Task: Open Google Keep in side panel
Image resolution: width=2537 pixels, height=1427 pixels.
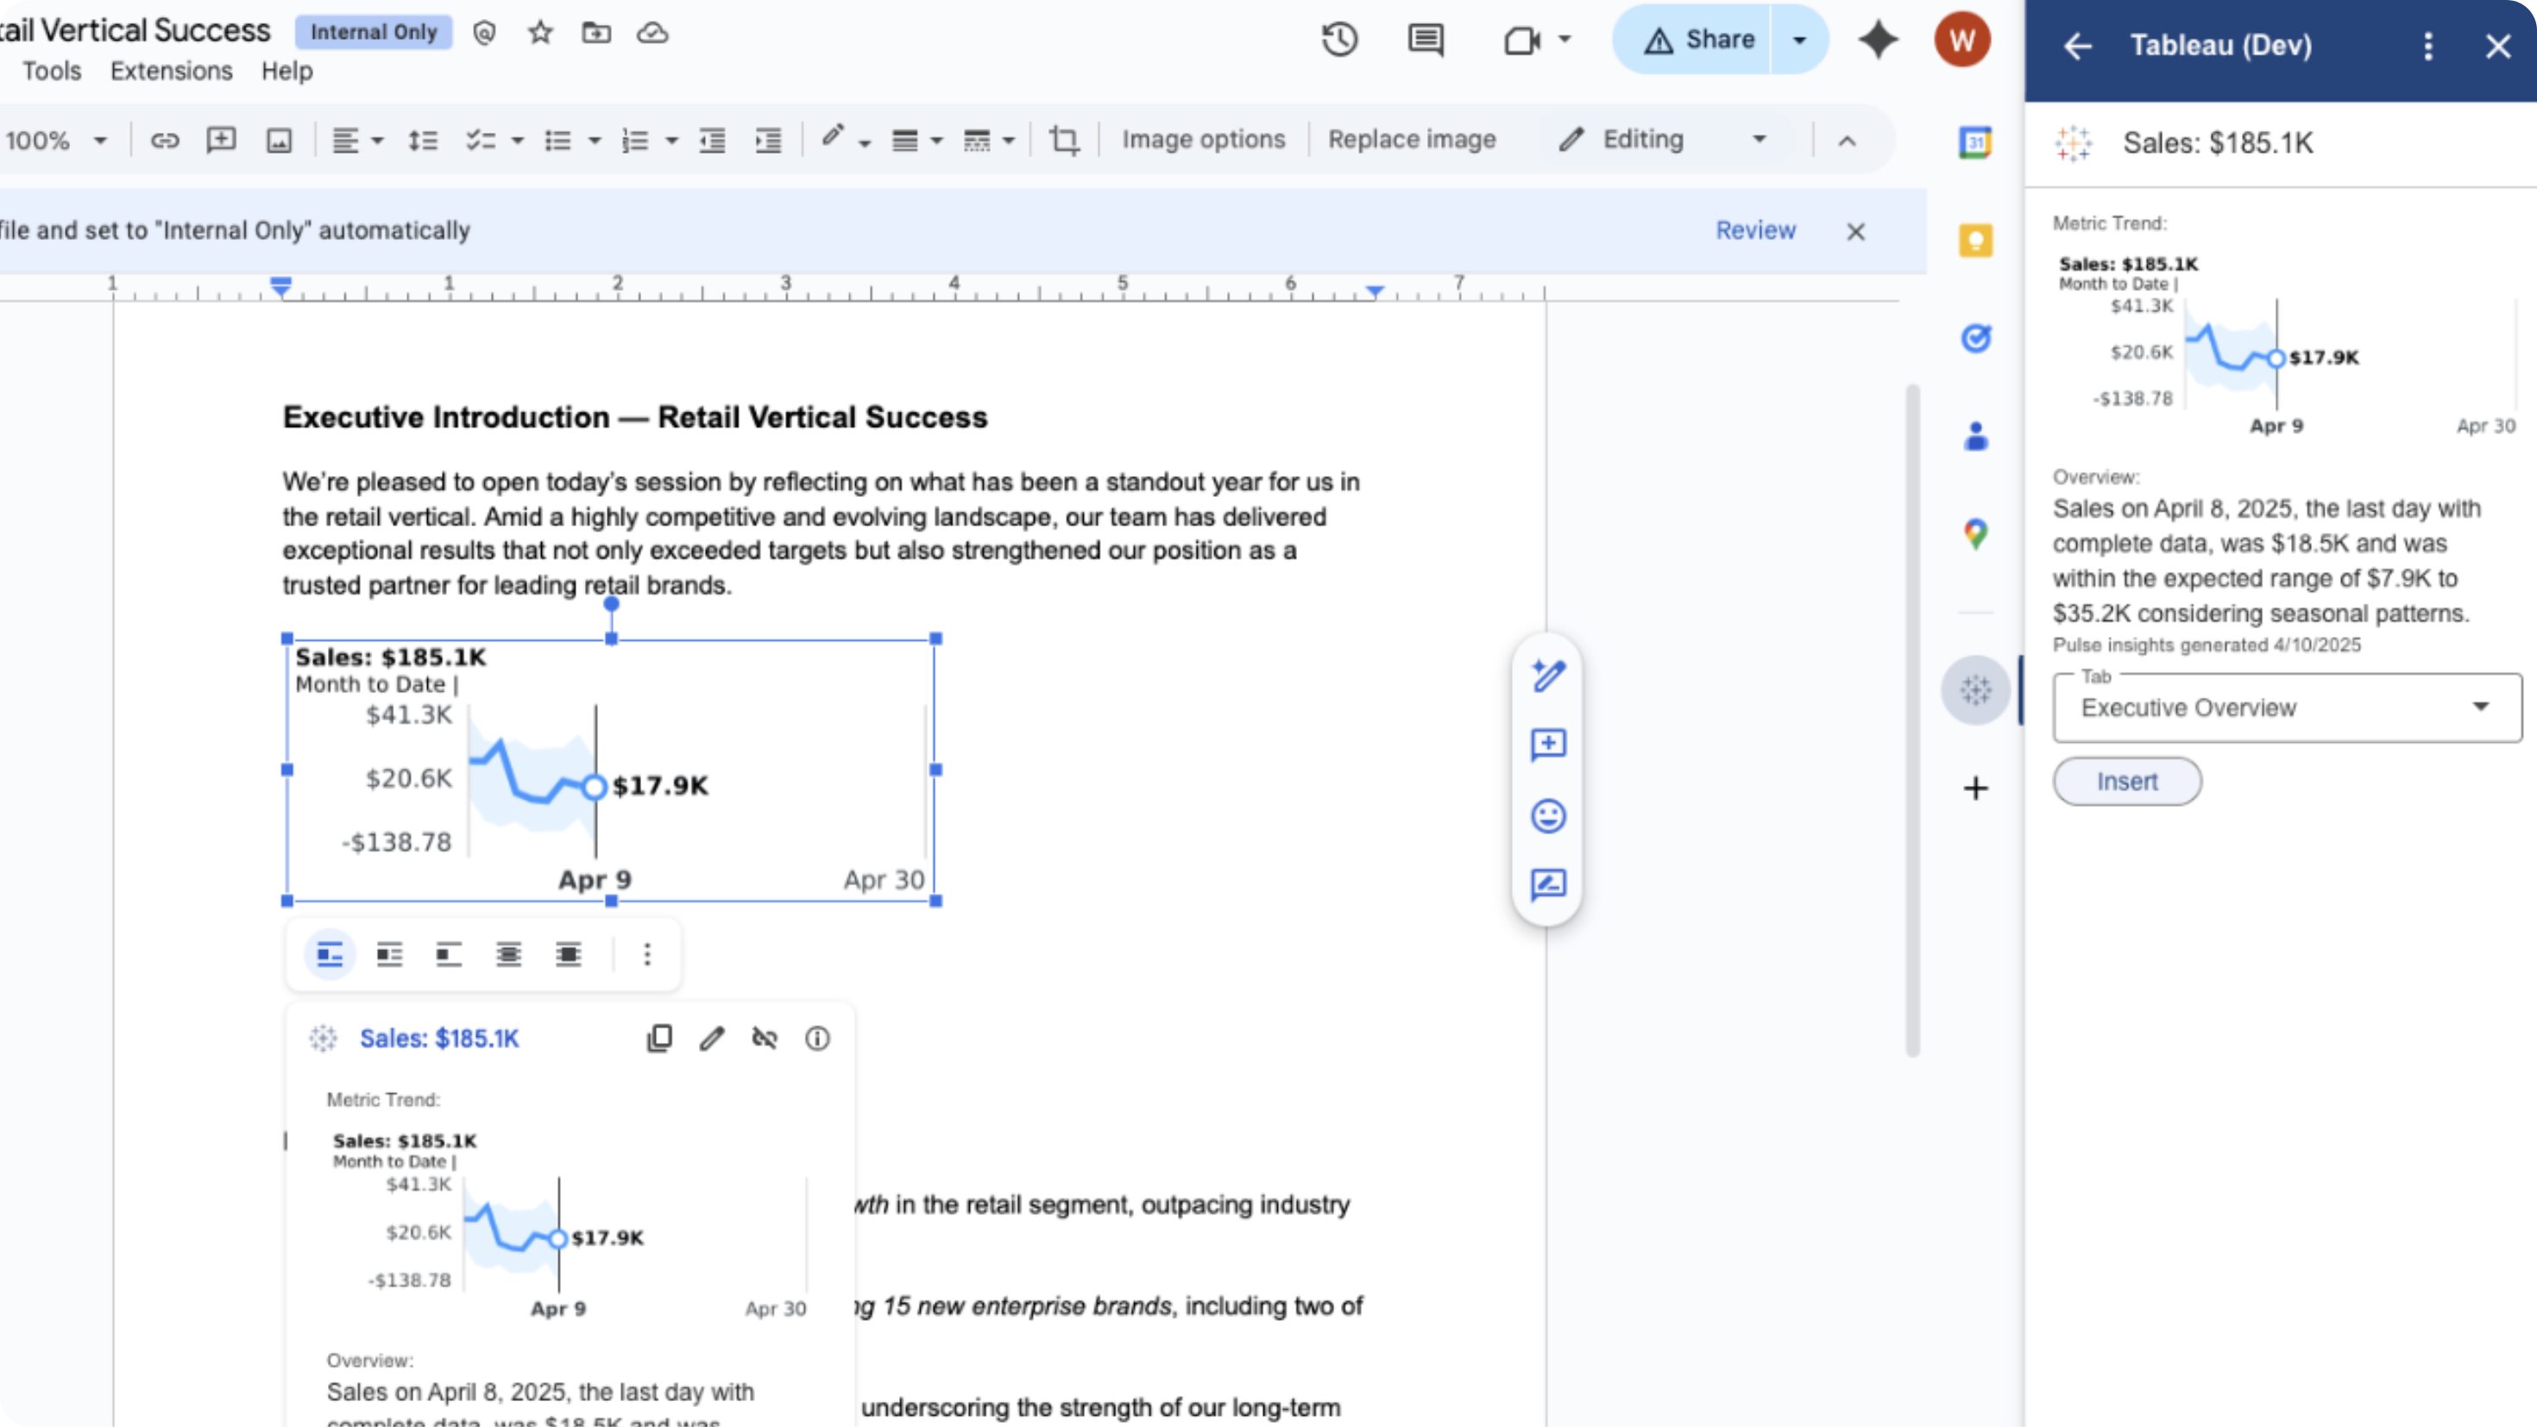Action: (x=1975, y=241)
